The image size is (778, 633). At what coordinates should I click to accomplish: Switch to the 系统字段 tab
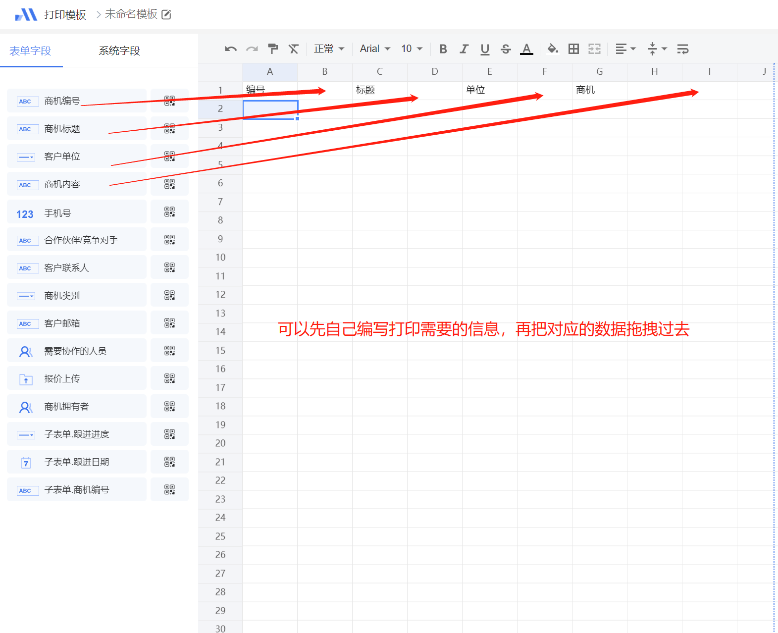pyautogui.click(x=119, y=51)
